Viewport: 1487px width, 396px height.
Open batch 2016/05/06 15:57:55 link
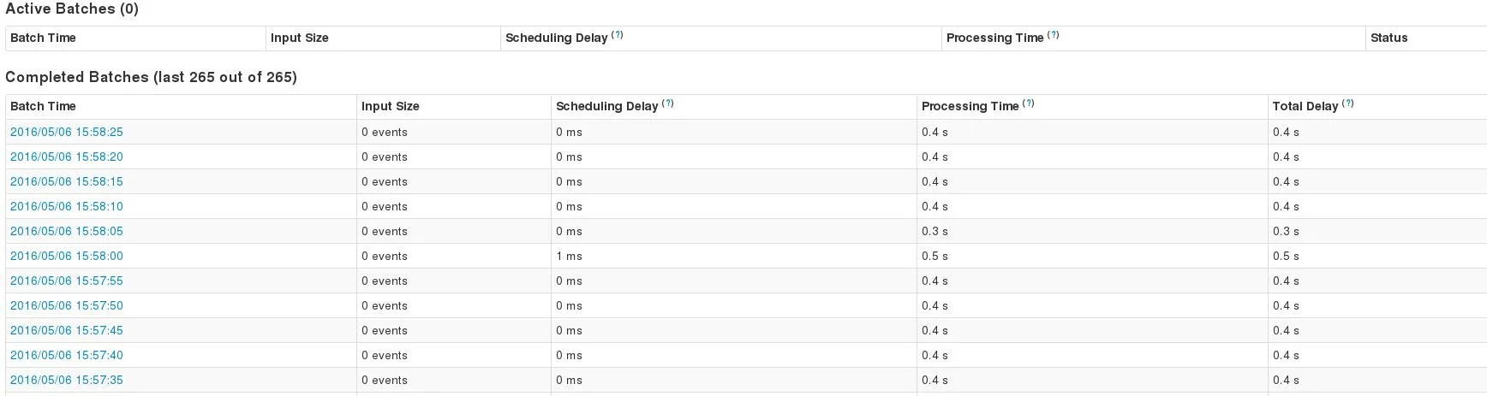[x=67, y=281]
